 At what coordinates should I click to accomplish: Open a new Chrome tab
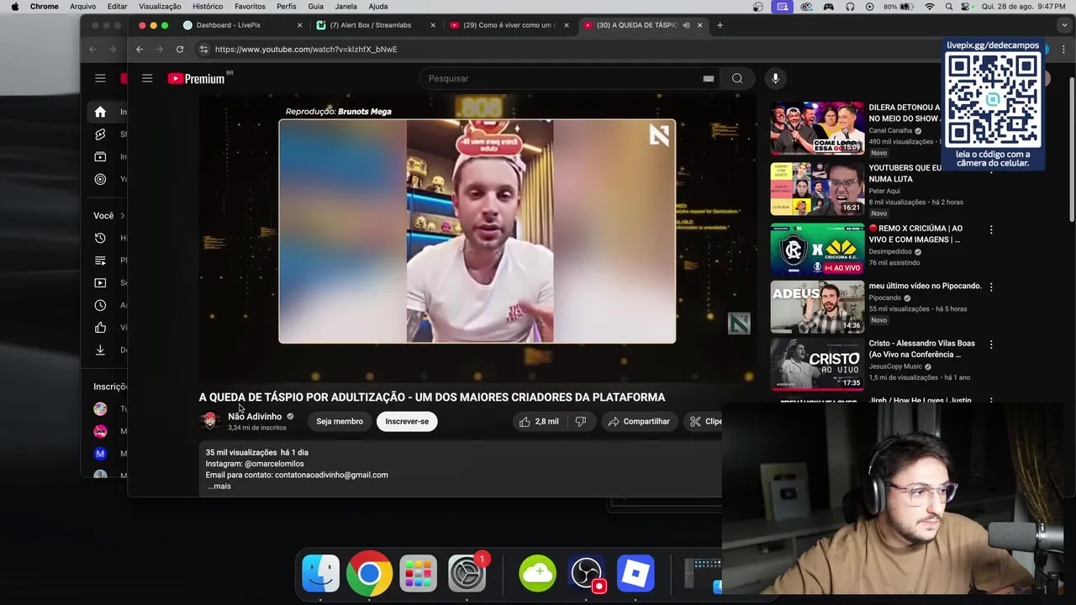coord(720,25)
